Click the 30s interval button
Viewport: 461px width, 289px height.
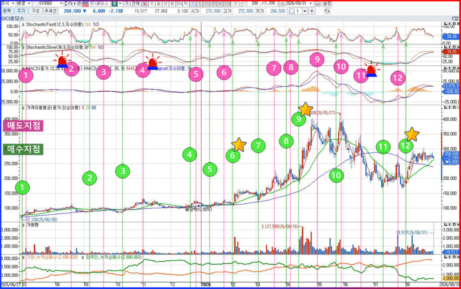(x=179, y=4)
